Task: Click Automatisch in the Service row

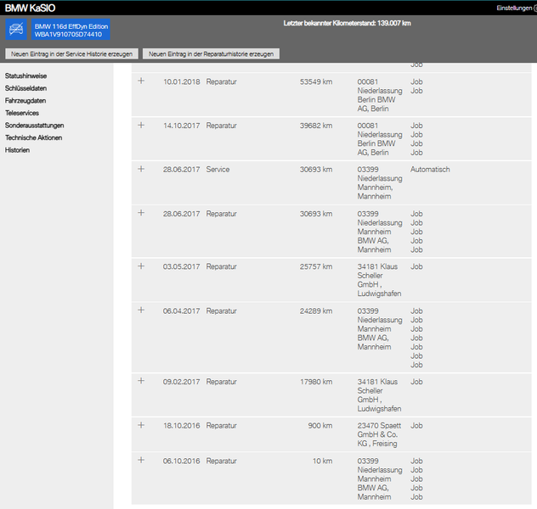Action: [430, 170]
